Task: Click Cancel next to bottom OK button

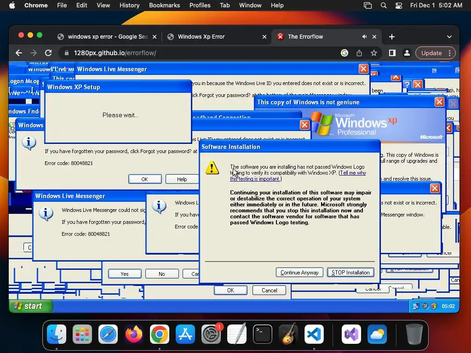Action: click(269, 290)
